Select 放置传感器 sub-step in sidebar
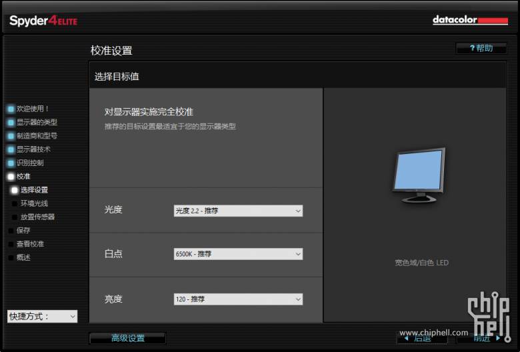Screen dimensions: 520x352 [37, 217]
